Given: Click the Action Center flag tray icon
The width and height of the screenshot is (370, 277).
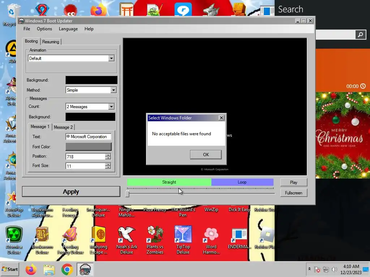Looking at the screenshot, I should (317, 269).
